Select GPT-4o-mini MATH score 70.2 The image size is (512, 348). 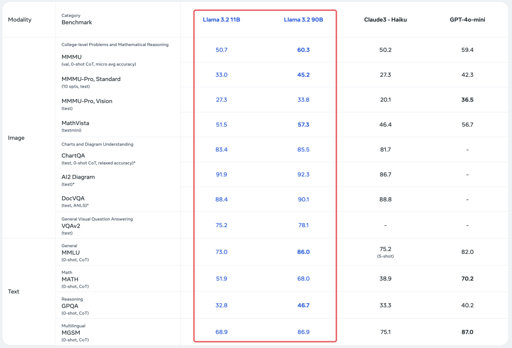coord(467,279)
